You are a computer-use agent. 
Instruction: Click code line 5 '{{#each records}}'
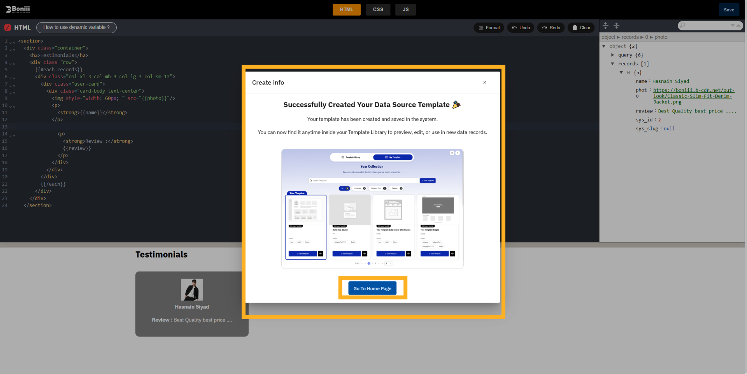click(59, 70)
